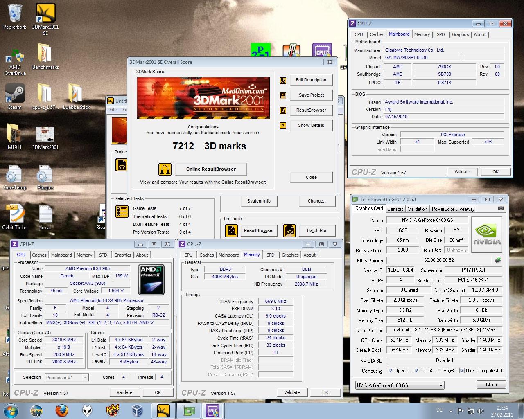Click the Change... button in 3DMark
The width and height of the screenshot is (524, 419).
pos(317,201)
